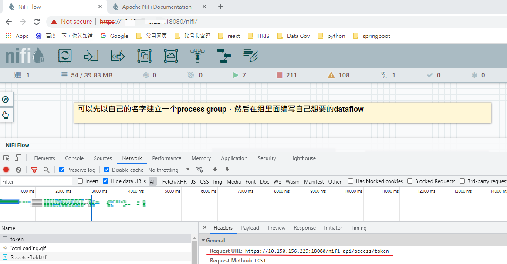Select the iconLoading.gif request row
This screenshot has width=507, height=264.
(96, 248)
